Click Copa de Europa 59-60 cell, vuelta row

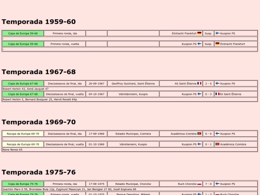coord(23,44)
